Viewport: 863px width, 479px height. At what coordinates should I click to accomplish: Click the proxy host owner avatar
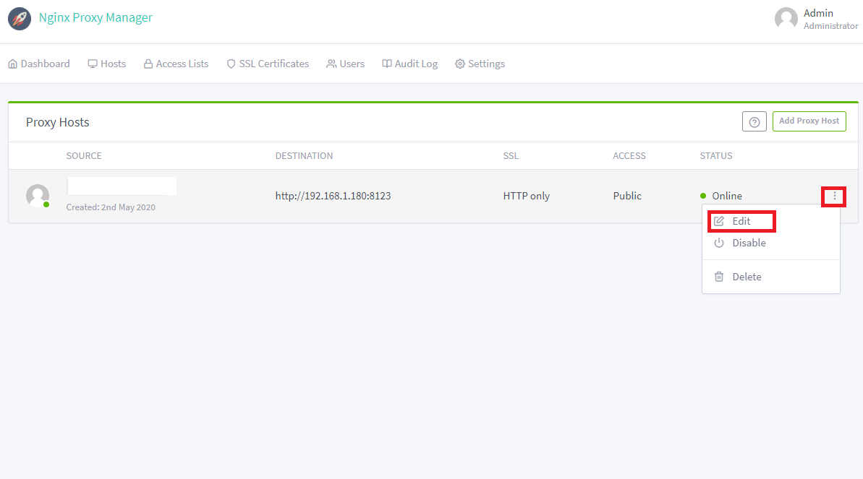tap(38, 196)
